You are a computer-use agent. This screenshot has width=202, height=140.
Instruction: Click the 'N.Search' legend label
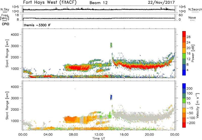pos(195,9)
